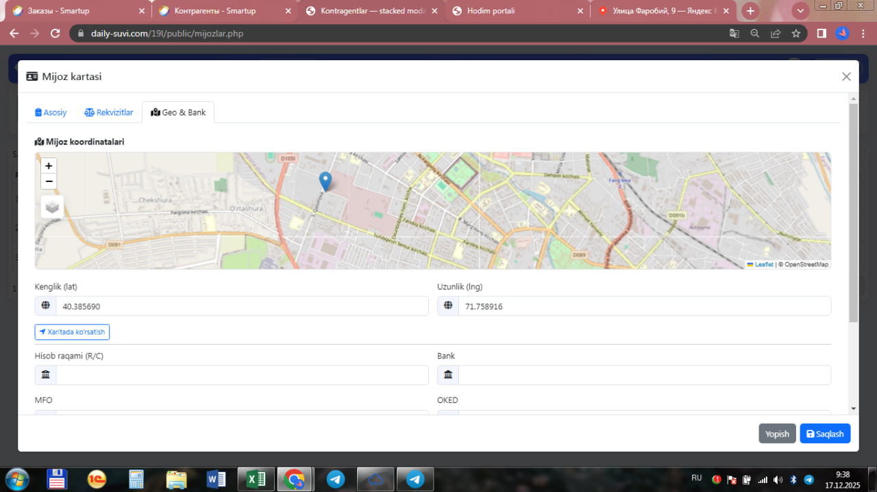Switch to the Rekvizitlar tab

[x=109, y=112]
